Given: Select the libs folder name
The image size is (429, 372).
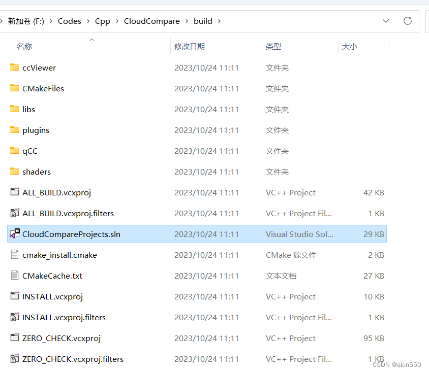Looking at the screenshot, I should 29,109.
